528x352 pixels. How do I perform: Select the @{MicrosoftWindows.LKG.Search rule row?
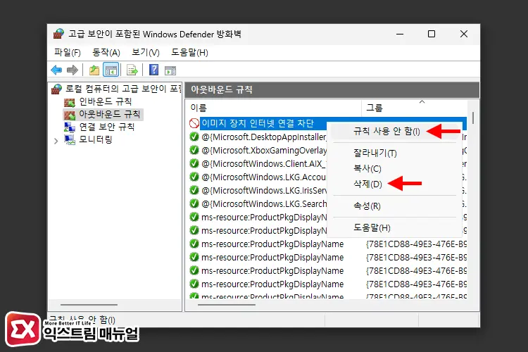click(264, 203)
